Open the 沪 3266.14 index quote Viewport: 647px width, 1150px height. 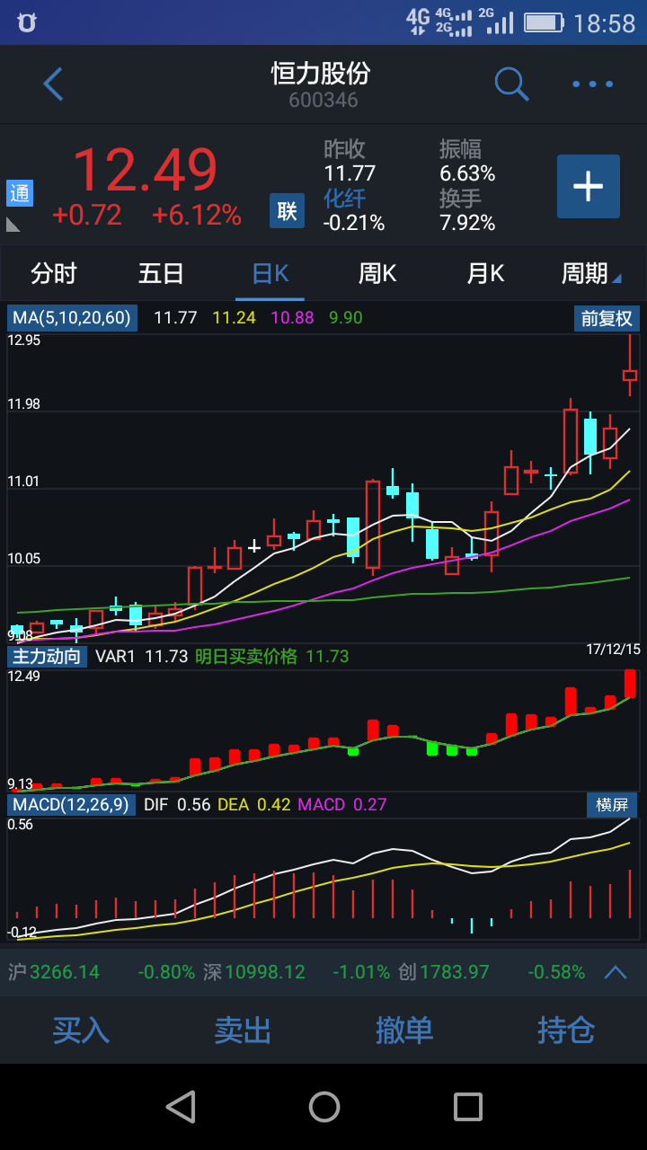click(x=54, y=972)
